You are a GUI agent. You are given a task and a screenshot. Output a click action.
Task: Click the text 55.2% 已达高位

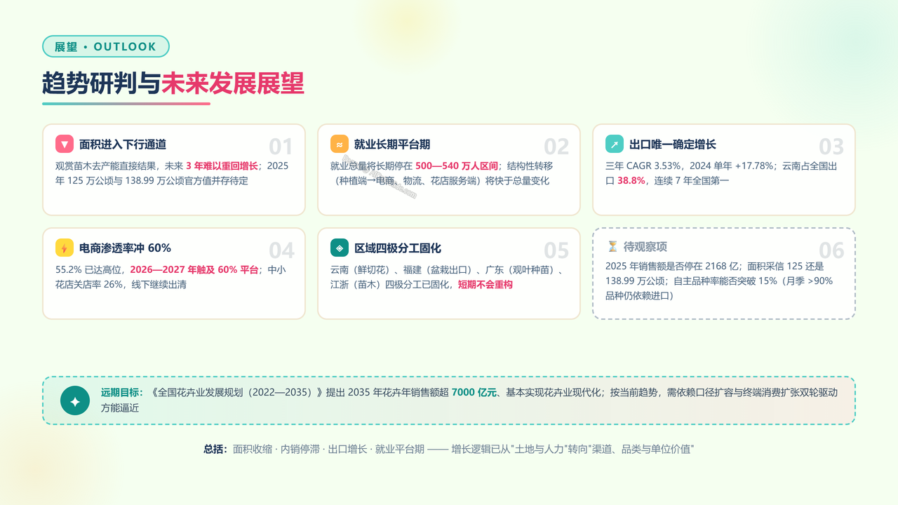(x=89, y=270)
